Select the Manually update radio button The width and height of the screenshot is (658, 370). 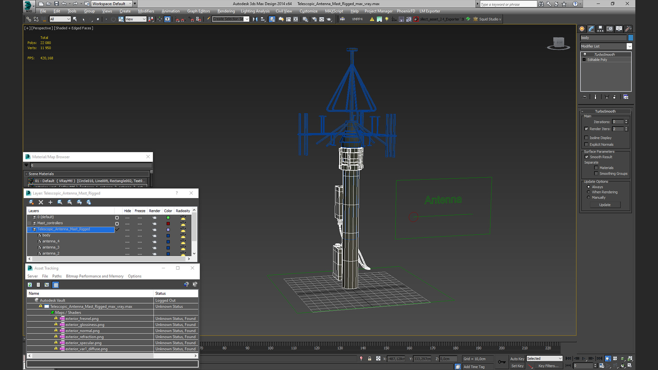tap(589, 197)
